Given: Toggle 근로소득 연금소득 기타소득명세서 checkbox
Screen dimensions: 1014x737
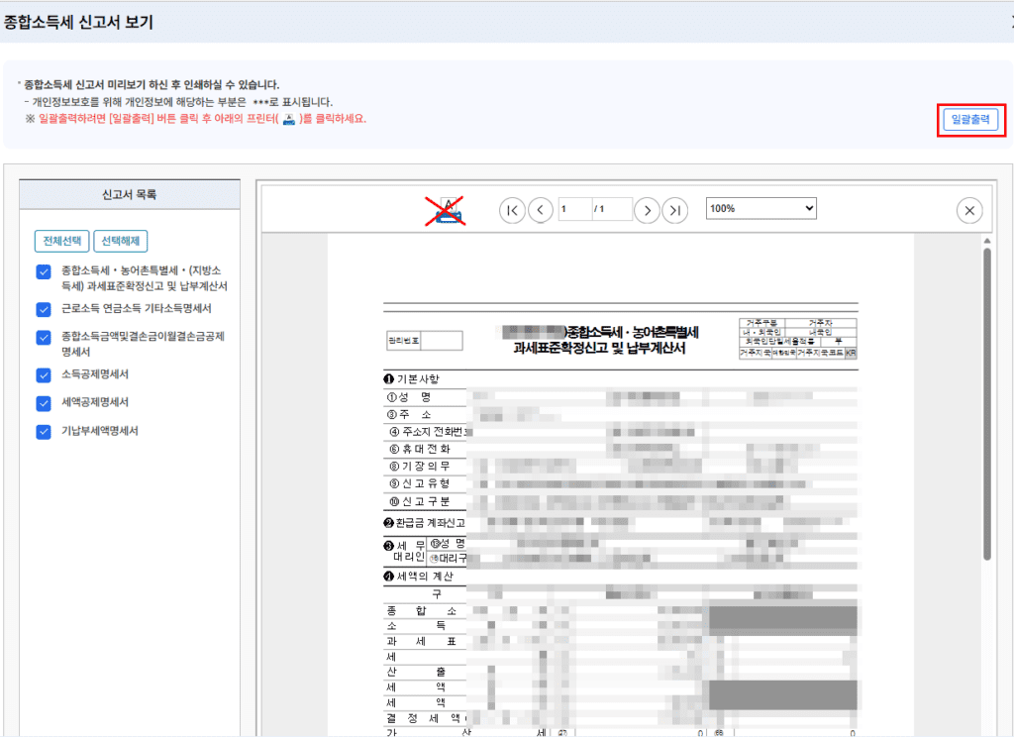Looking at the screenshot, I should click(x=44, y=309).
